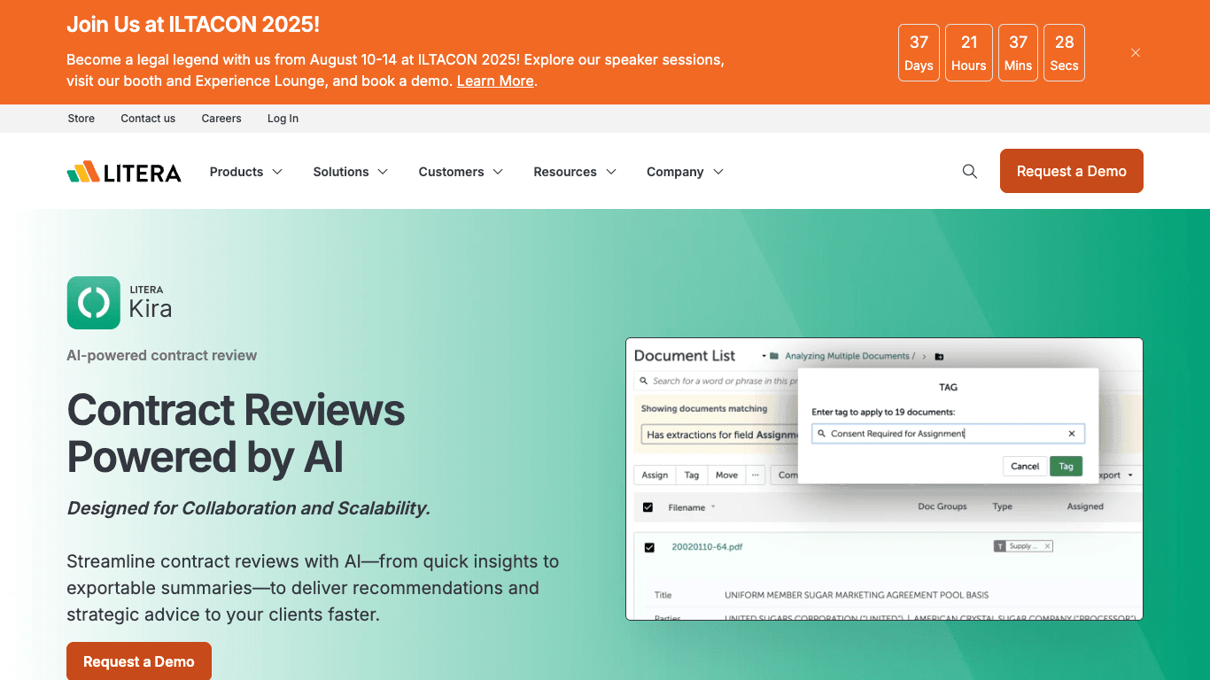1210x680 pixels.
Task: Expand the Solutions menu
Action: 351,172
